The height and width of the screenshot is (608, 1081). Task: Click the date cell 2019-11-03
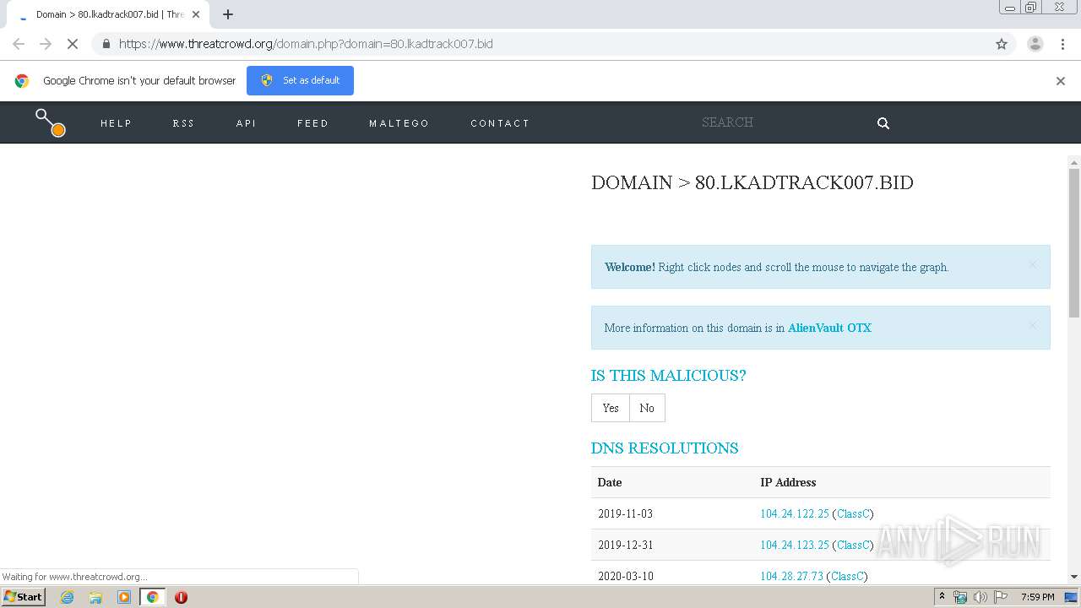[x=625, y=513]
